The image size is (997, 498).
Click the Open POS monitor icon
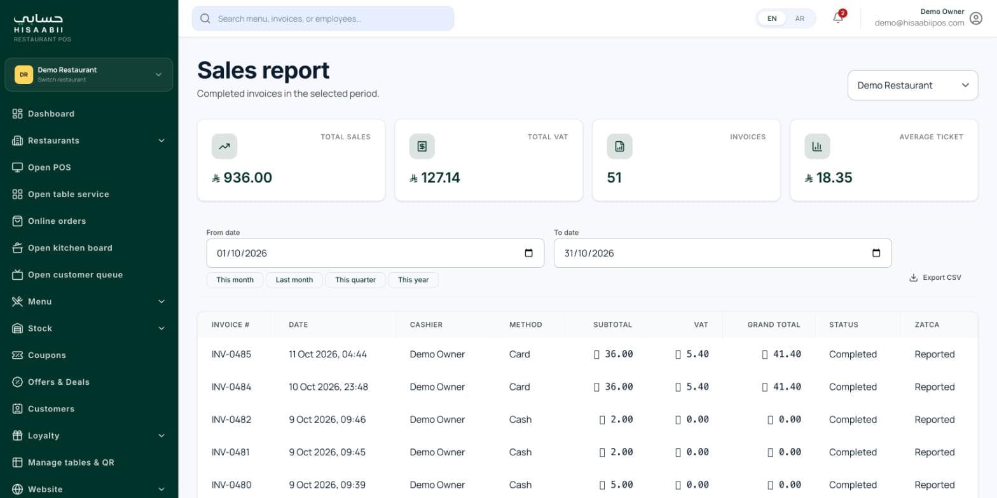tap(17, 167)
